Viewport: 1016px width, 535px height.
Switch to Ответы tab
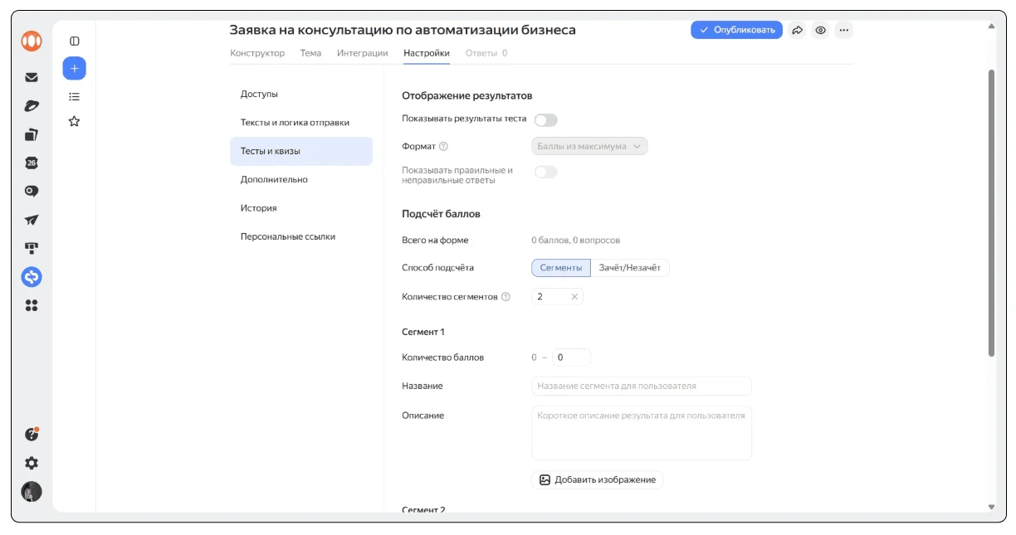pyautogui.click(x=486, y=53)
